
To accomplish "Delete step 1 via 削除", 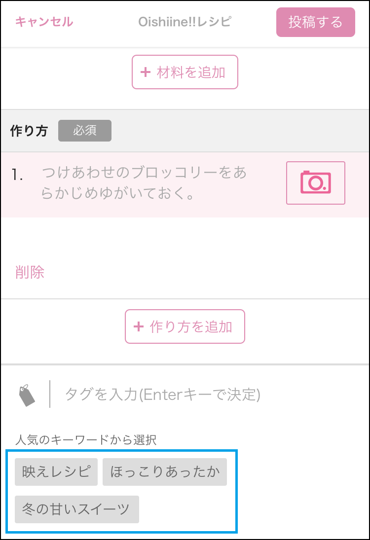I will click(x=30, y=272).
